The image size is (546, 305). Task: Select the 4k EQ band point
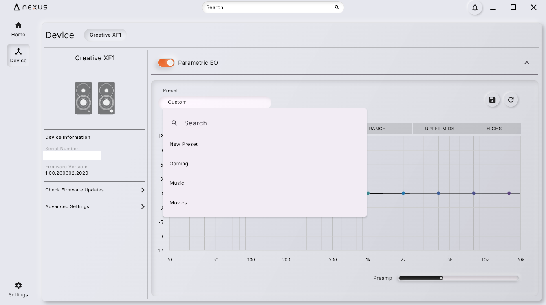(x=438, y=193)
